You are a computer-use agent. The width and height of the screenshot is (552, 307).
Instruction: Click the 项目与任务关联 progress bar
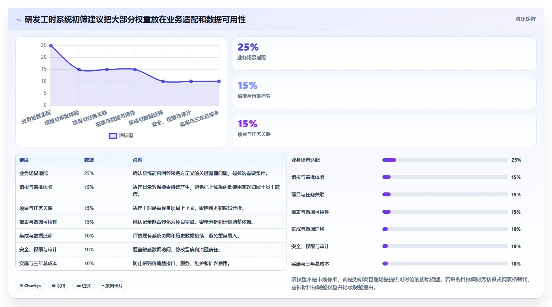tap(445, 194)
